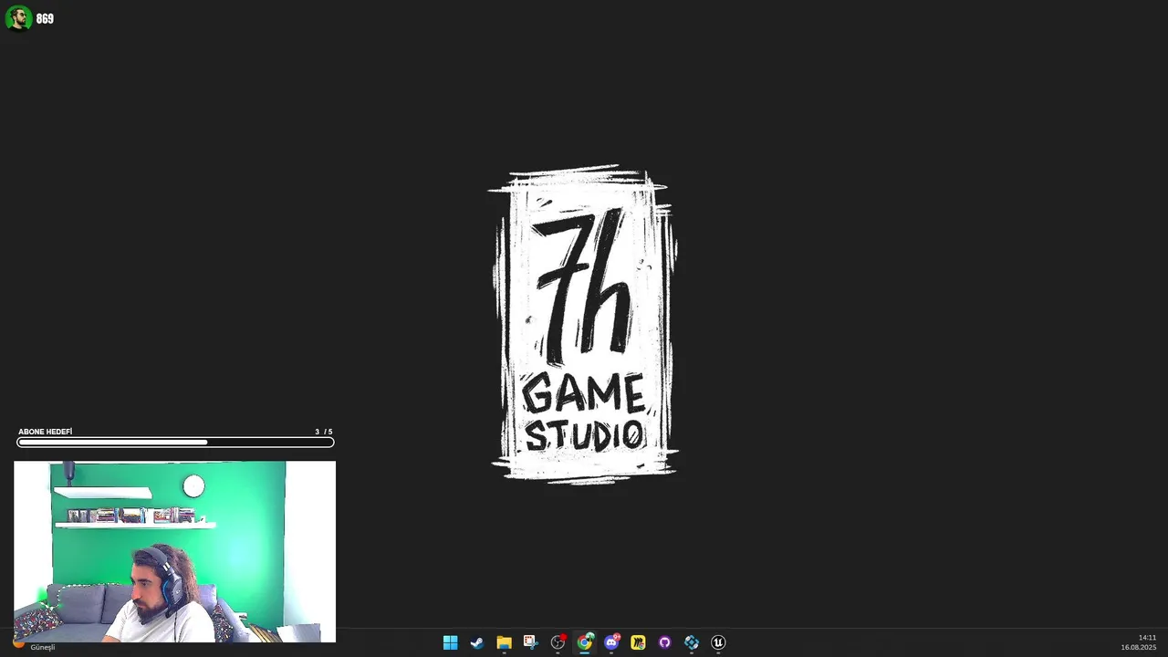Open the blue diamond app taskbar icon
The width and height of the screenshot is (1168, 657).
point(692,642)
